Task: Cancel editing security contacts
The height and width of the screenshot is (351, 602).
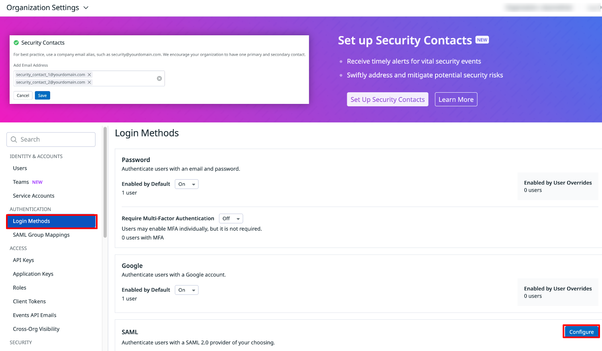Action: pyautogui.click(x=22, y=95)
